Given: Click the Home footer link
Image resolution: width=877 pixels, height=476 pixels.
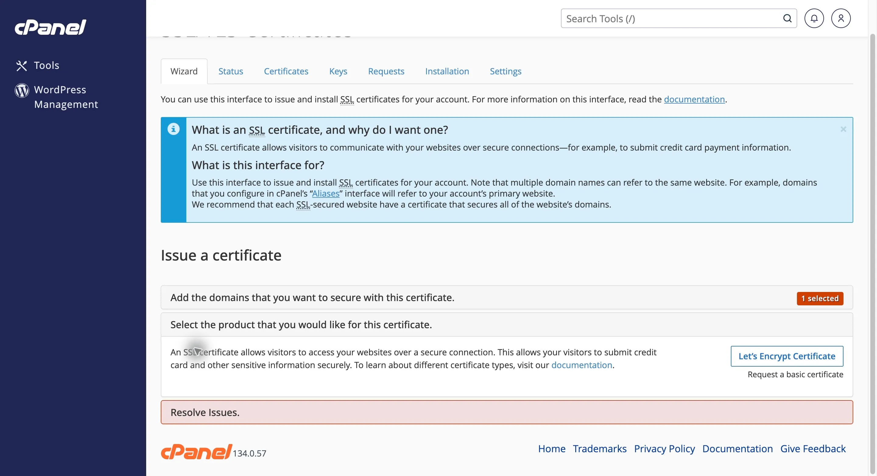Looking at the screenshot, I should [551, 448].
